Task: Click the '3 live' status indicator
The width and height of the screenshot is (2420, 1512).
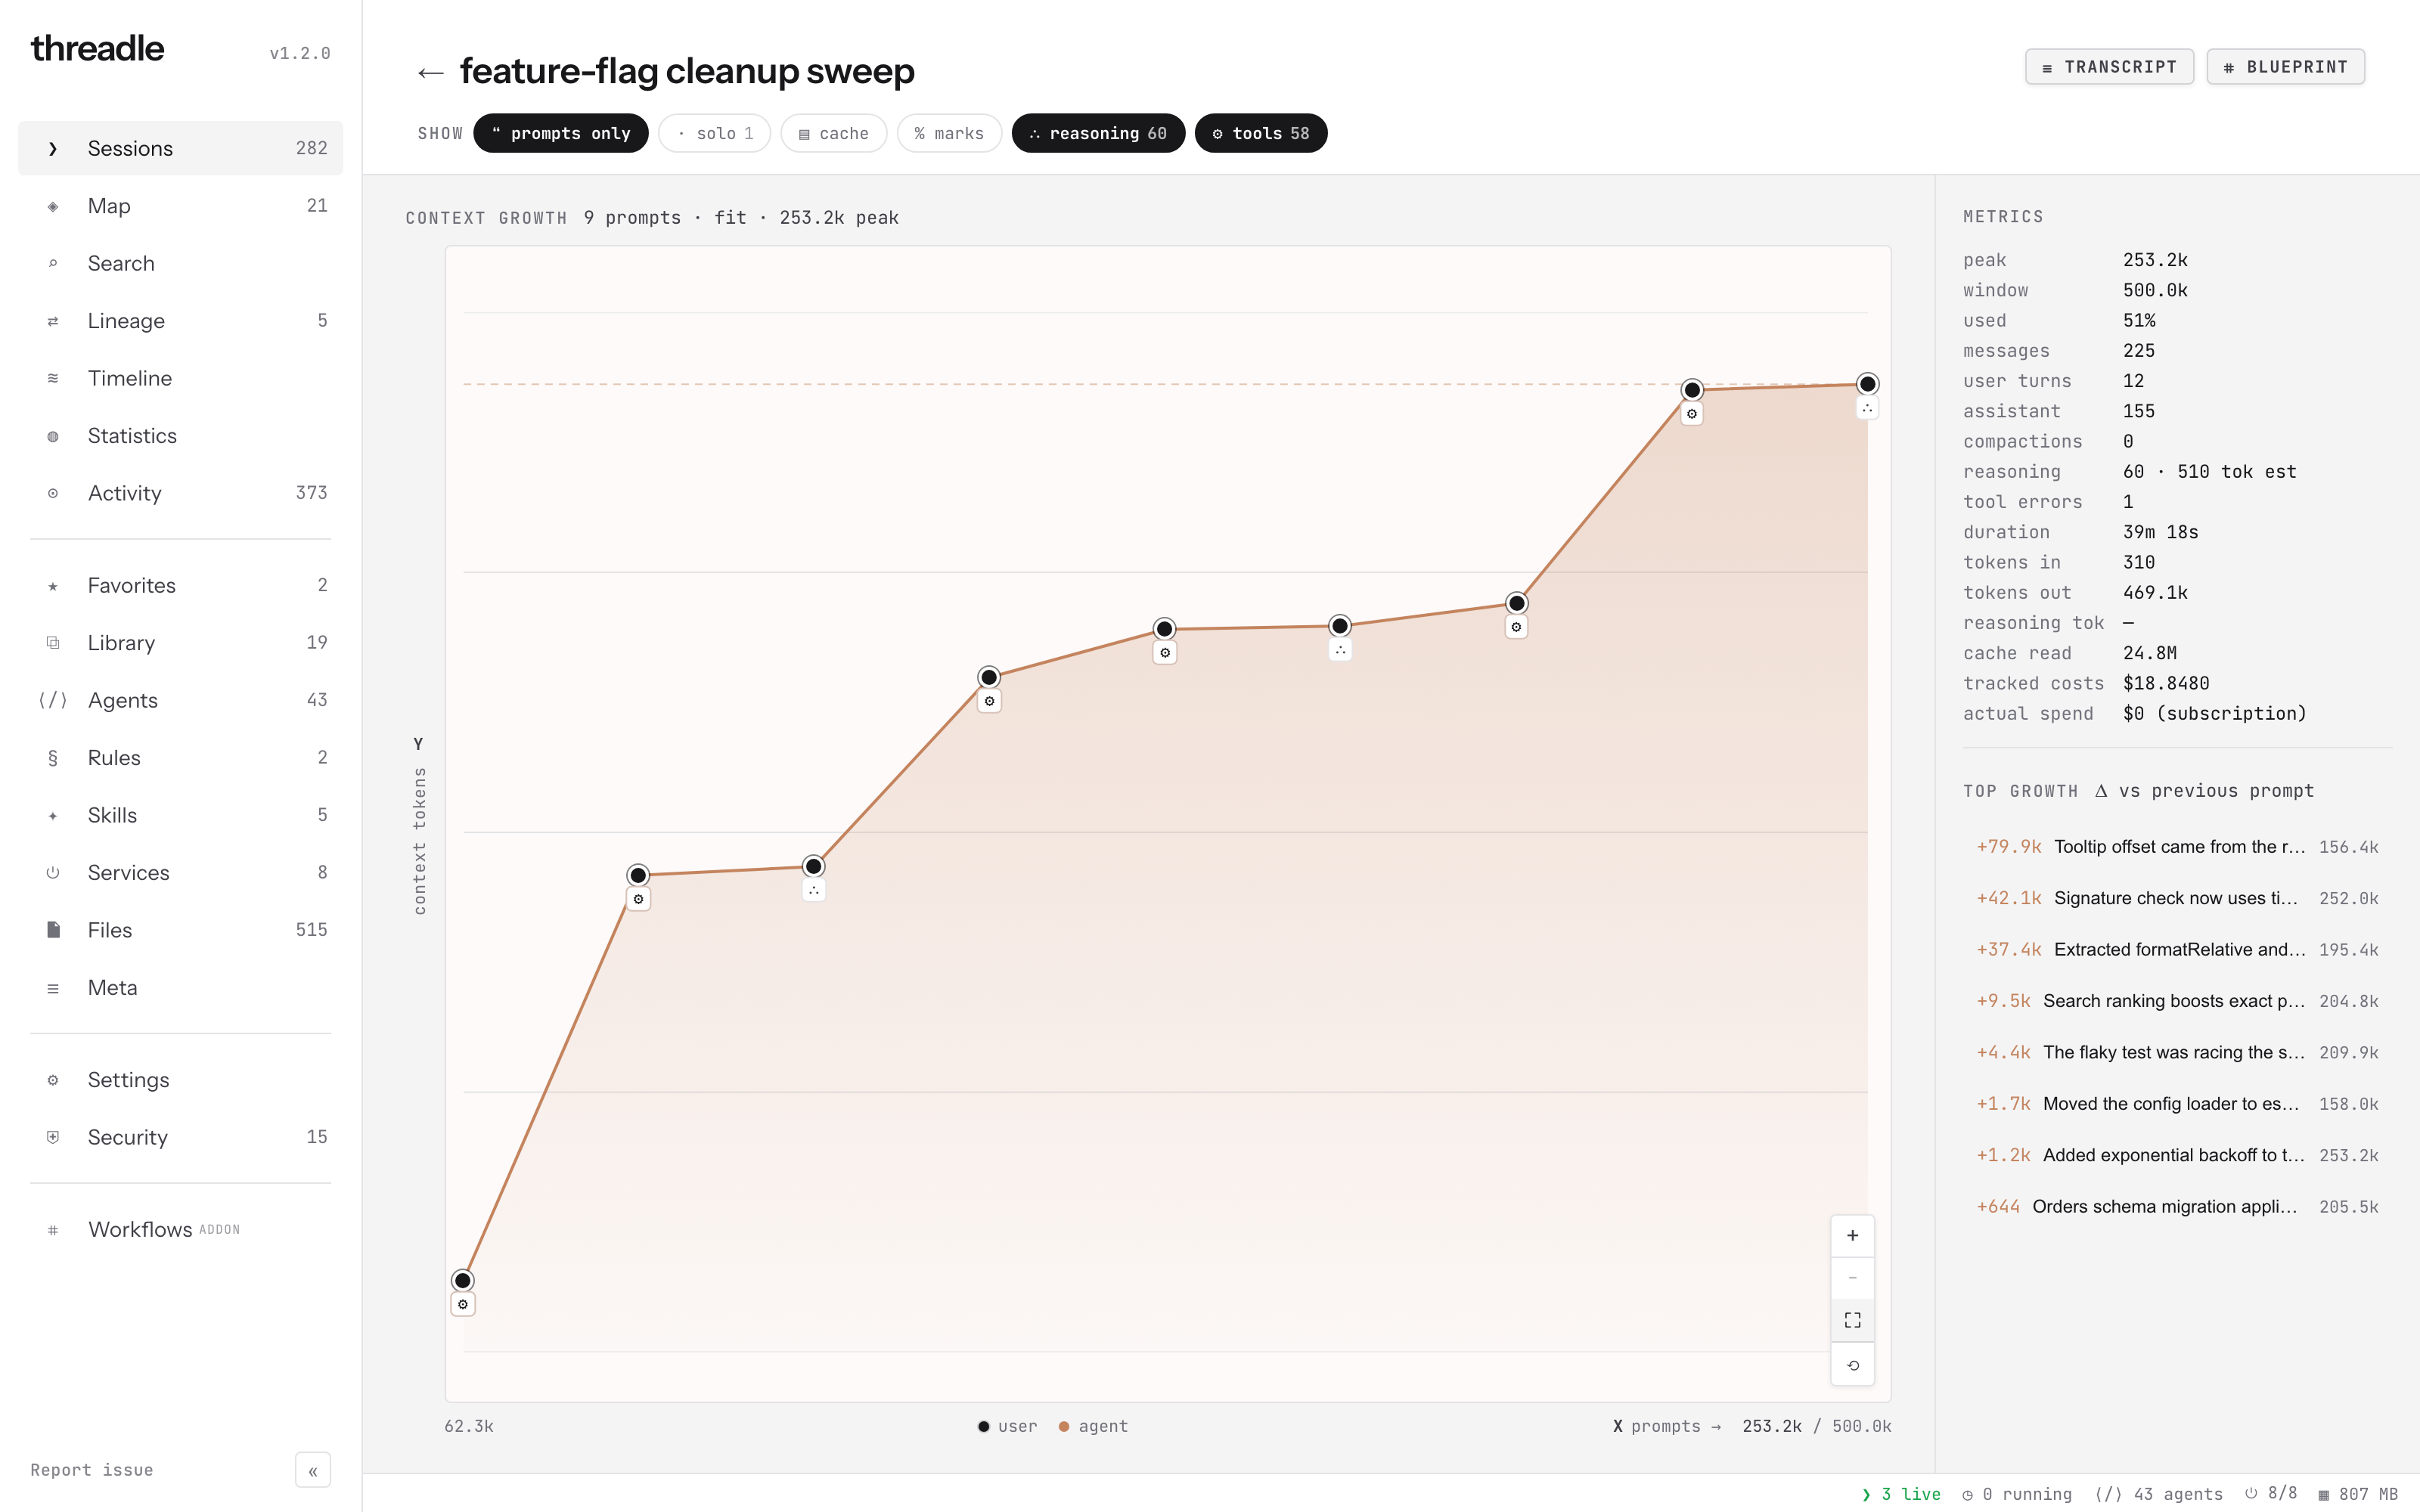Action: tap(1901, 1494)
